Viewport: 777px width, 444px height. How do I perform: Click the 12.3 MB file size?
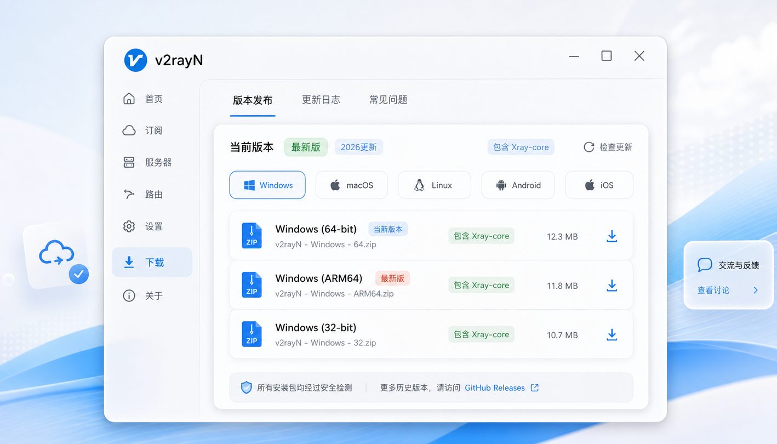pos(562,237)
